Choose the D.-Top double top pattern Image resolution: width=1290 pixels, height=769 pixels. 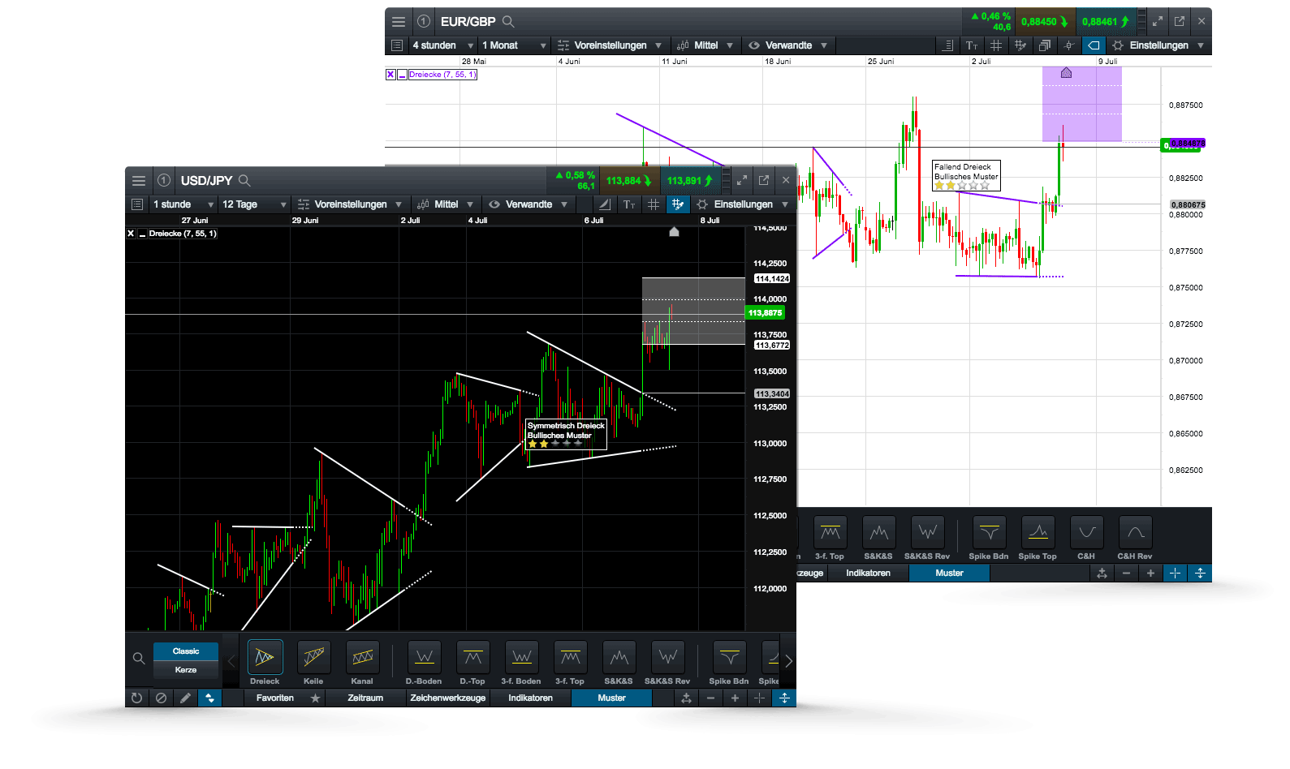472,657
